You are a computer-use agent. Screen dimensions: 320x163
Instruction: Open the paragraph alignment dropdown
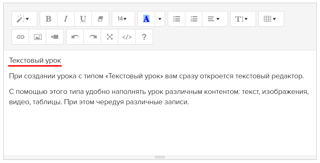point(215,19)
